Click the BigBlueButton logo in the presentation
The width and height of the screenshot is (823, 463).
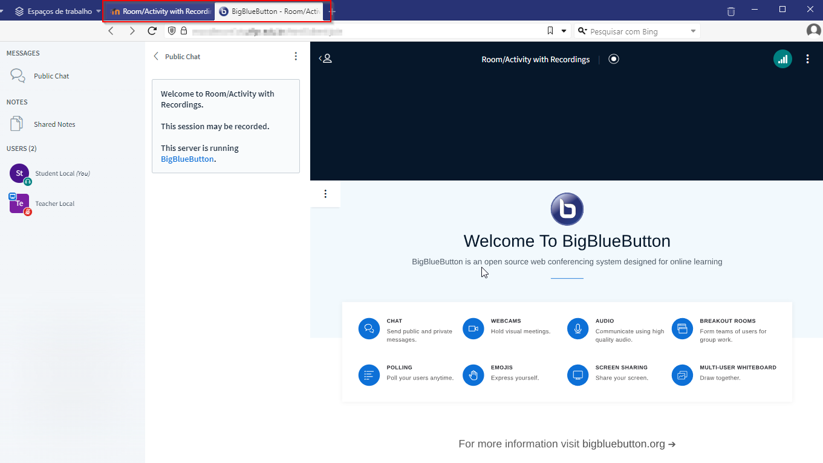point(567,209)
